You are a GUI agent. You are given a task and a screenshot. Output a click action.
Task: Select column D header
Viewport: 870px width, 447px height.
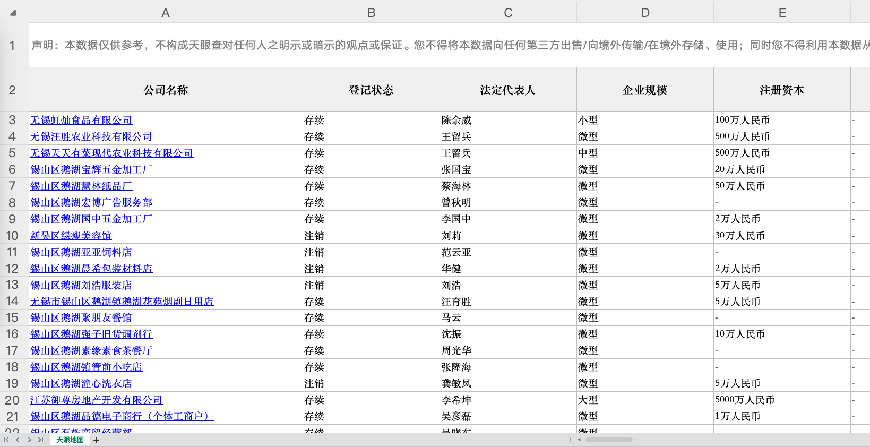point(645,13)
